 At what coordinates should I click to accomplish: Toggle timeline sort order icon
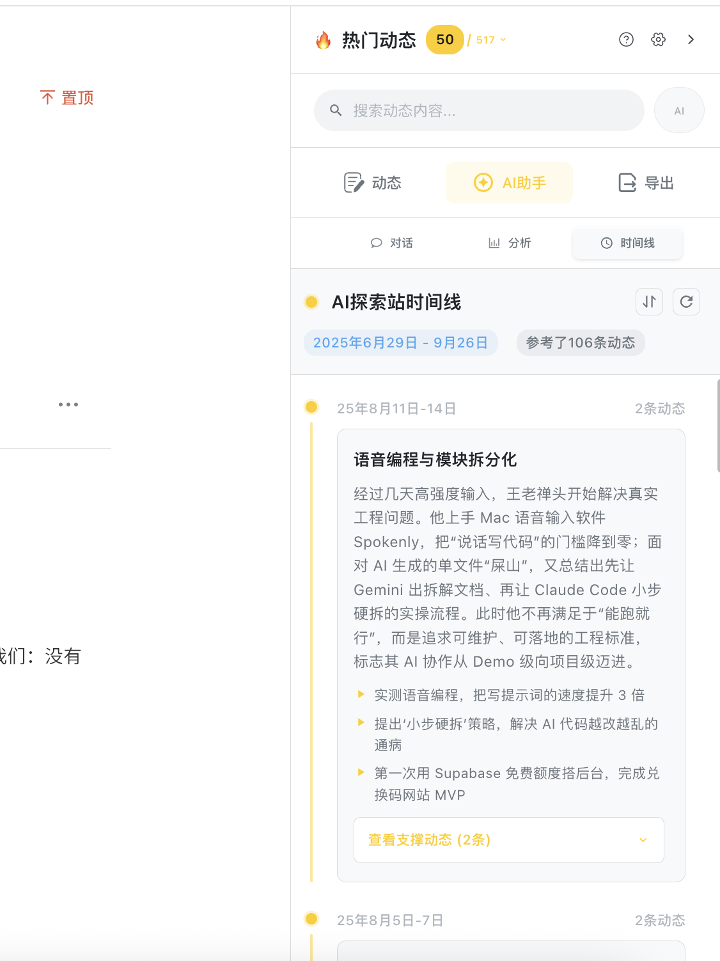coord(649,302)
